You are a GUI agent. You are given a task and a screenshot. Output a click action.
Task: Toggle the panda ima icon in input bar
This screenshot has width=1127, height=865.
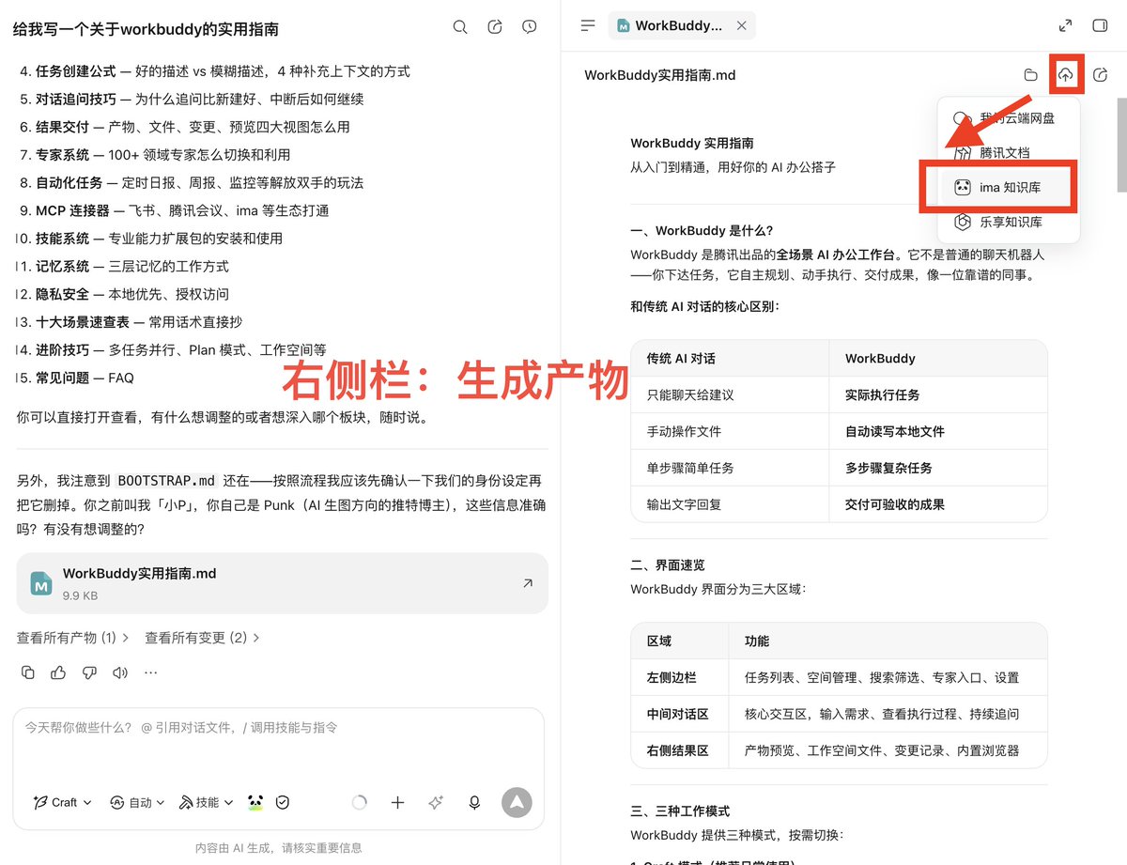point(255,802)
